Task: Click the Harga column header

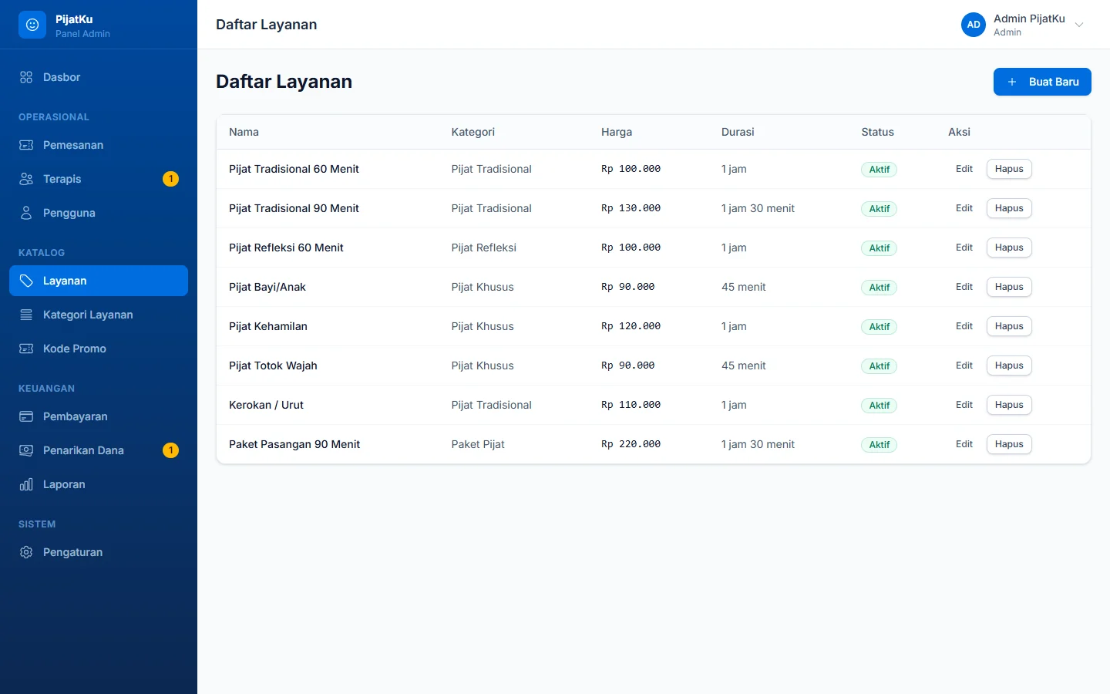Action: pos(617,132)
